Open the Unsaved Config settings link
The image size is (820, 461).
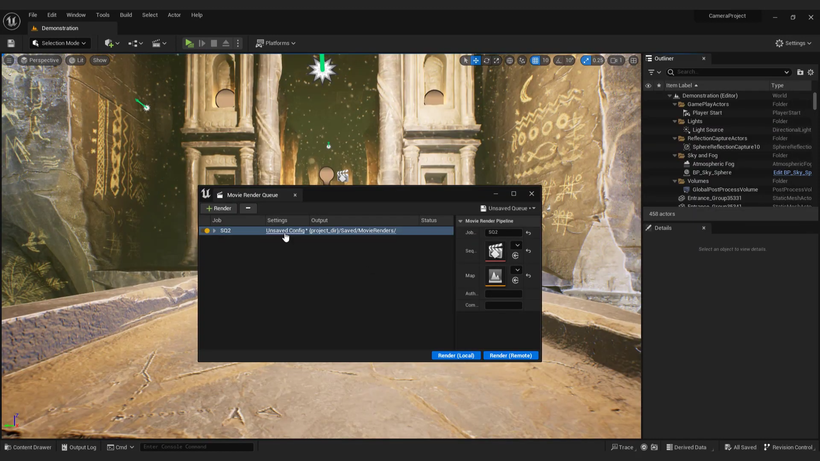coord(285,230)
